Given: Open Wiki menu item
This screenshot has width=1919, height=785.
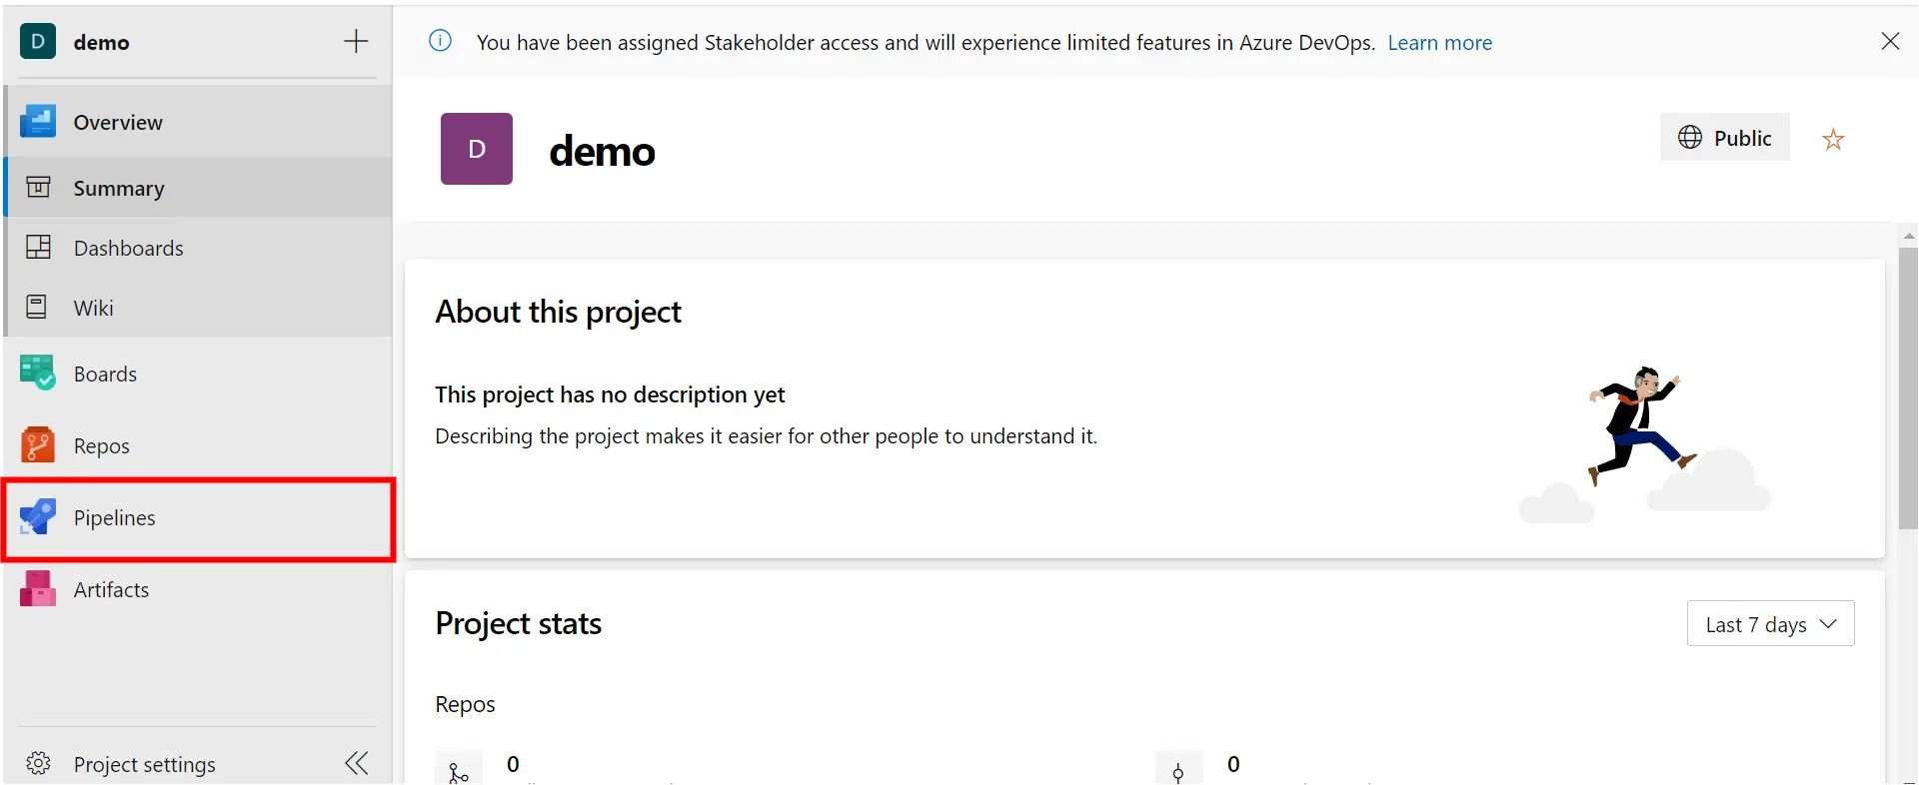Looking at the screenshot, I should [198, 307].
